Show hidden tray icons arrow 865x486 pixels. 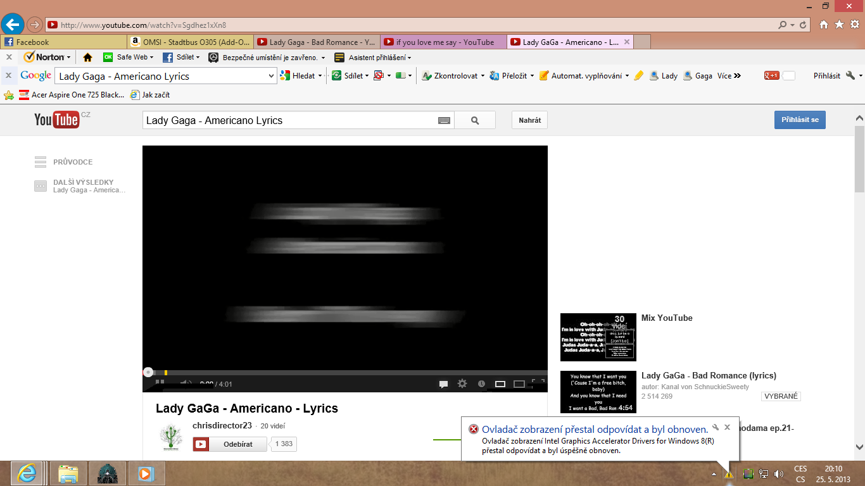[714, 474]
